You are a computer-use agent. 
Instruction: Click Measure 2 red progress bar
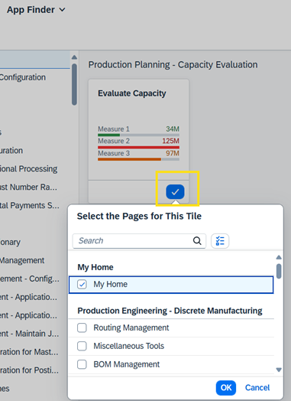[x=138, y=147]
